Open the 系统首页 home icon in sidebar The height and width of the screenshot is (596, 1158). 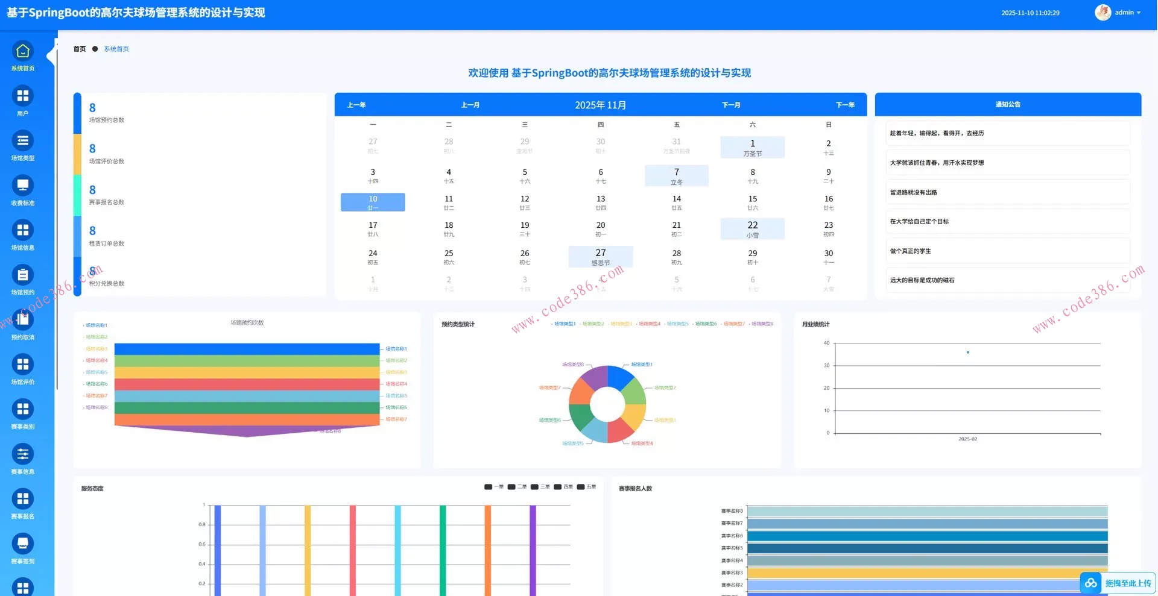22,51
